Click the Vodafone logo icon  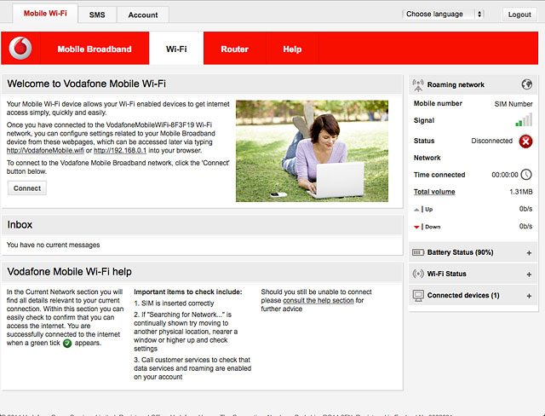point(20,49)
